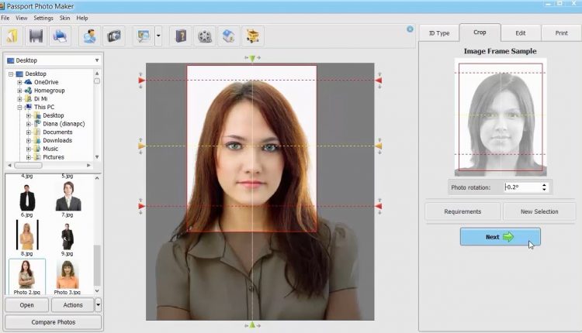Click the left yellow eye-line marker
The height and width of the screenshot is (333, 582).
[x=141, y=146]
